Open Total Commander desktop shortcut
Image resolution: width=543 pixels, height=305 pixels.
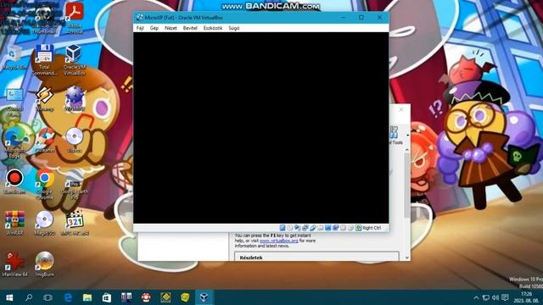44,59
